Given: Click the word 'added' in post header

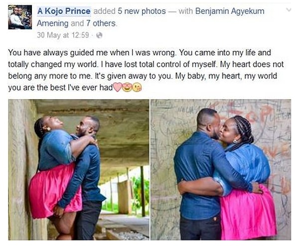Looking at the screenshot, I should tap(104, 11).
